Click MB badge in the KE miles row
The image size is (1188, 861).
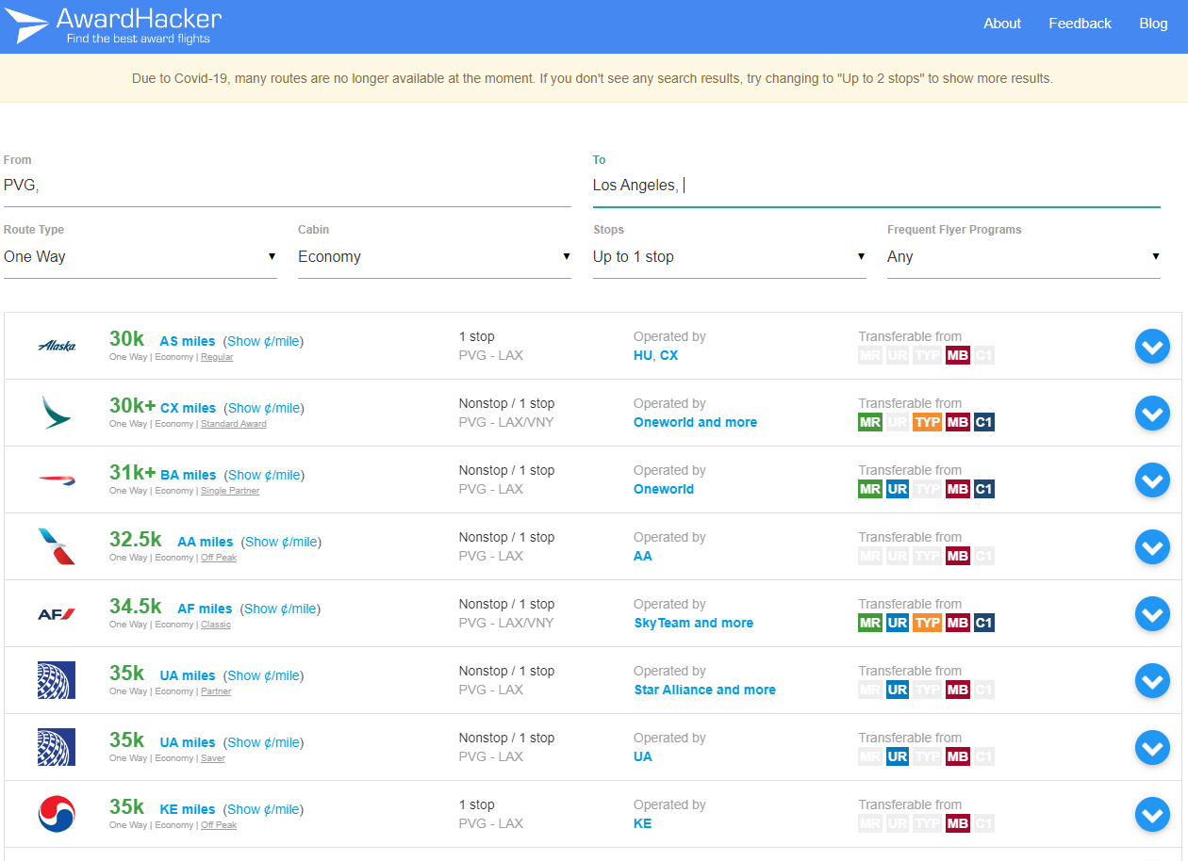[x=957, y=823]
